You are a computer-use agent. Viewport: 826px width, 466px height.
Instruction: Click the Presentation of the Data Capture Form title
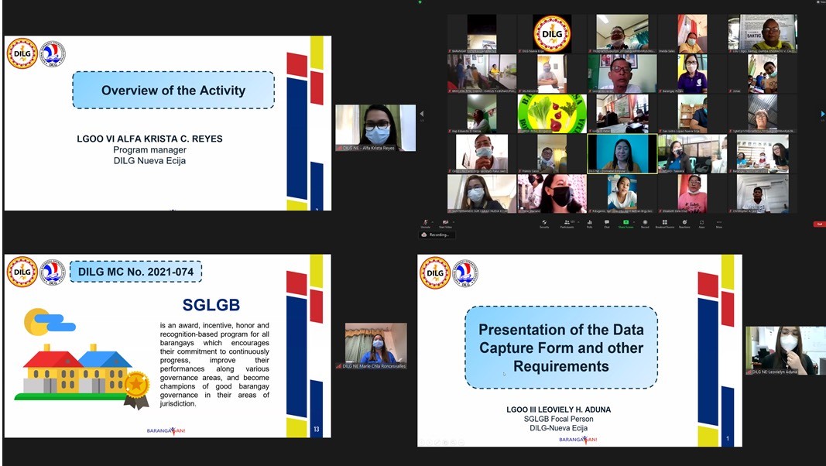pos(561,348)
